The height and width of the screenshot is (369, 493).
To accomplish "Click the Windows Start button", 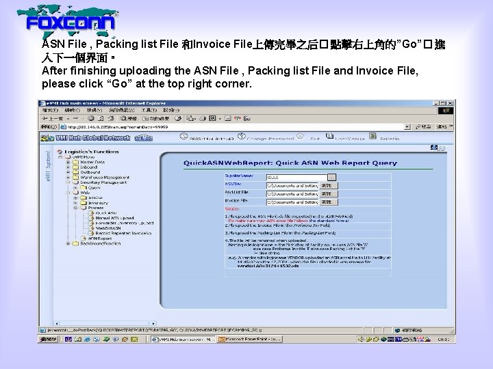I will (x=48, y=339).
